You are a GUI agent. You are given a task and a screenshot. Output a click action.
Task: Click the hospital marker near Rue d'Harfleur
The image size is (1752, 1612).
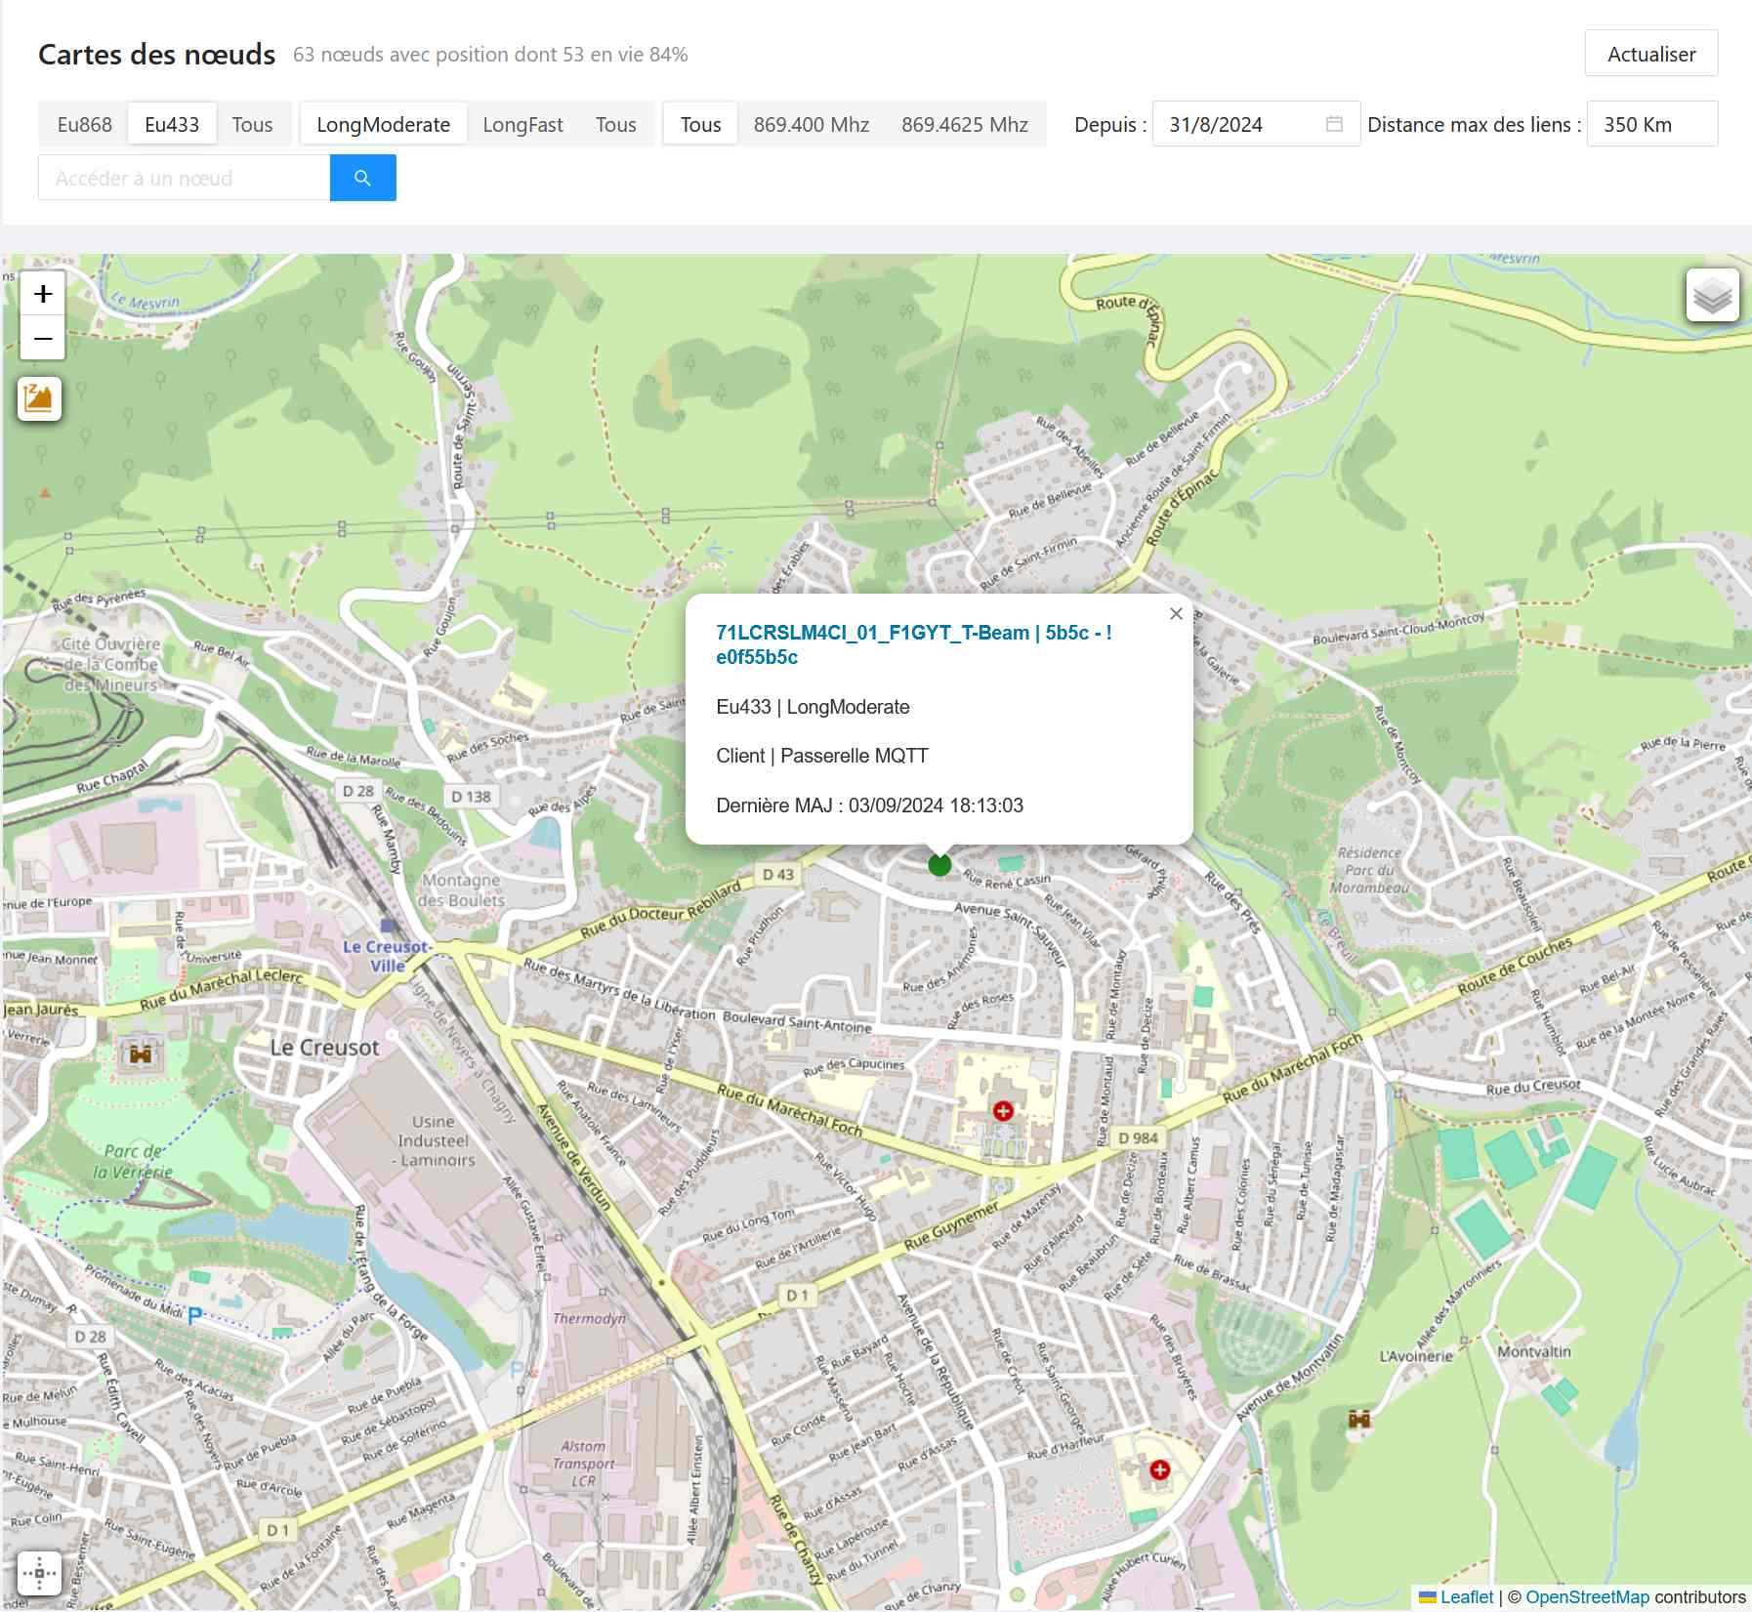(x=1159, y=1469)
